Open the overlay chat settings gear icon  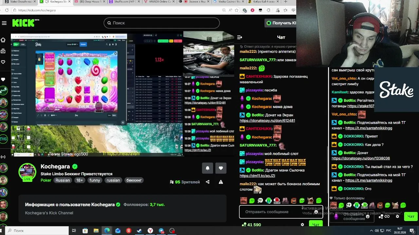(397, 216)
